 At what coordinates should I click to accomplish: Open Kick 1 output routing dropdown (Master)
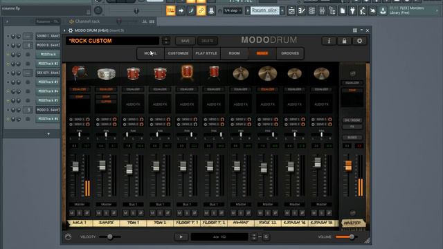click(x=80, y=204)
